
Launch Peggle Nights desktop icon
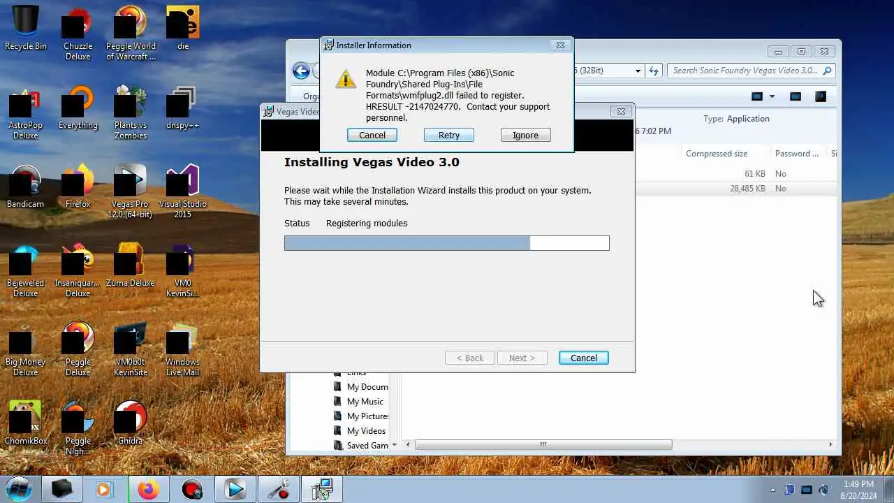tap(78, 428)
